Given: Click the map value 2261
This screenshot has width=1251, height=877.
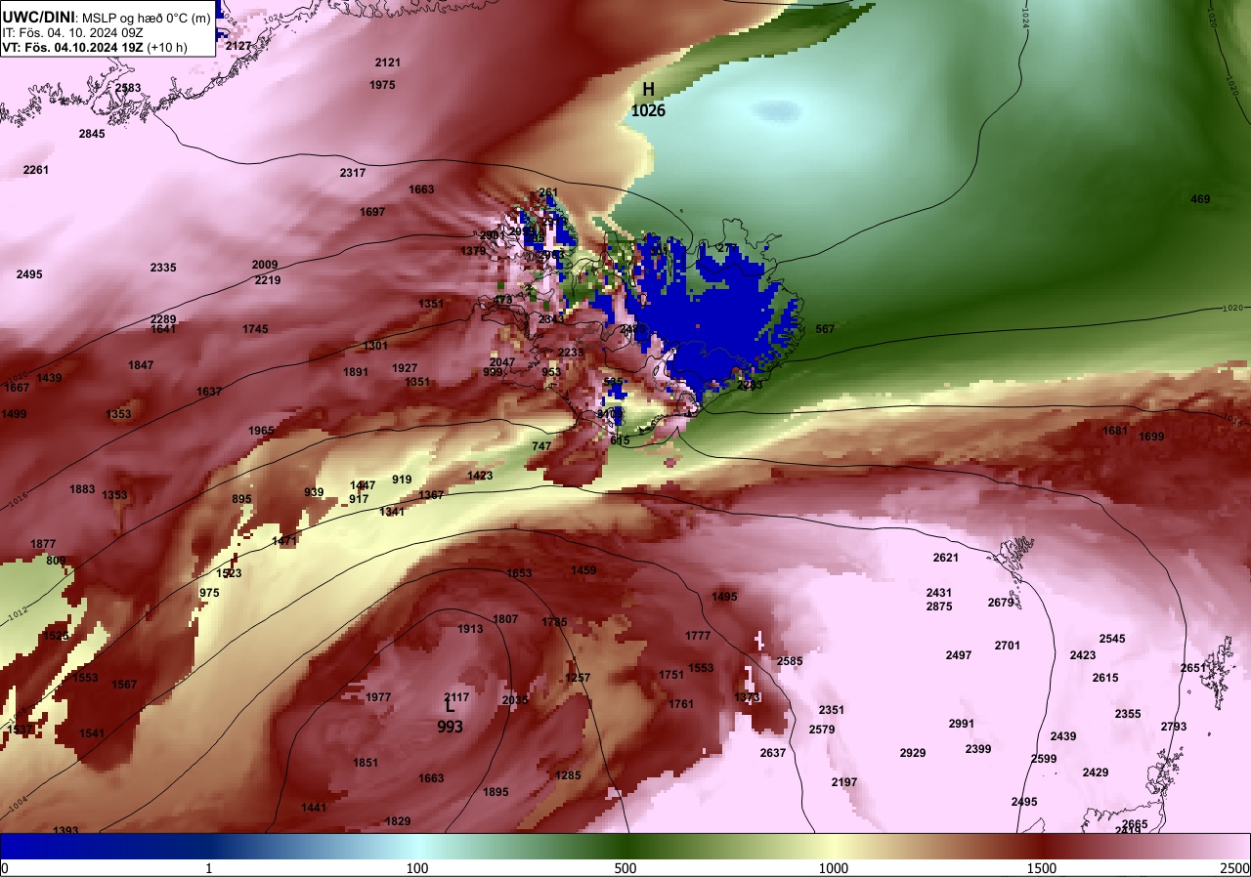Looking at the screenshot, I should [36, 170].
